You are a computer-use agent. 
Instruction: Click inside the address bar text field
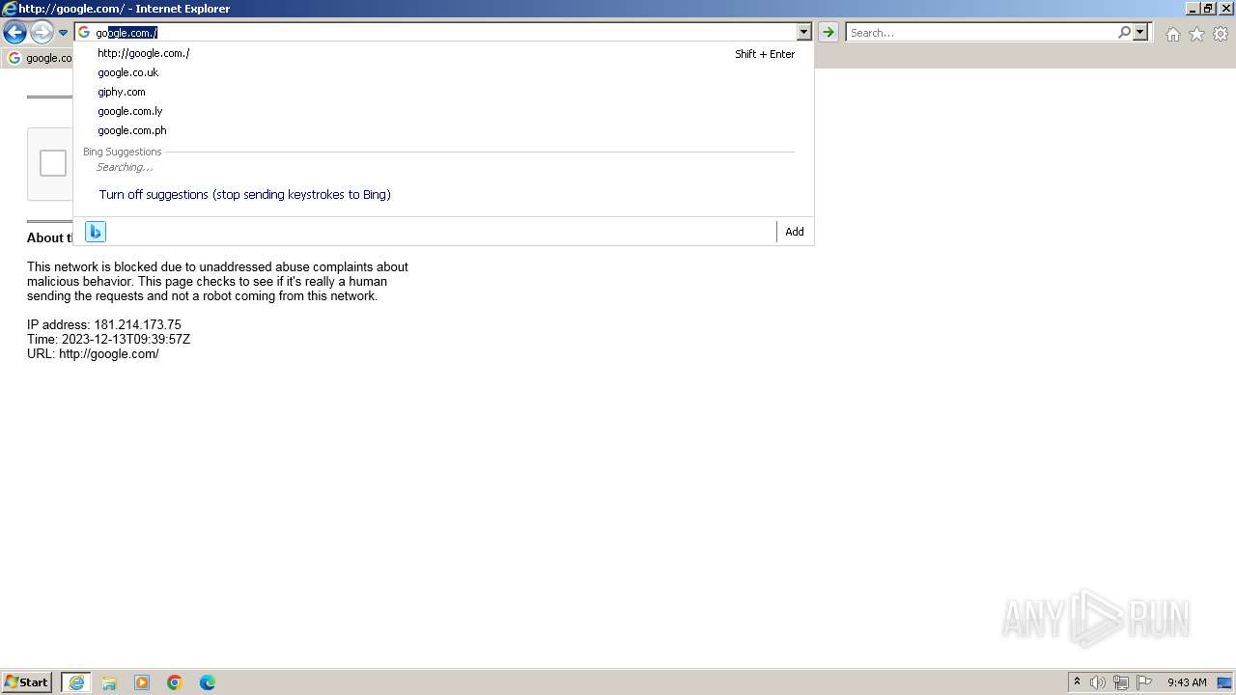(x=444, y=33)
